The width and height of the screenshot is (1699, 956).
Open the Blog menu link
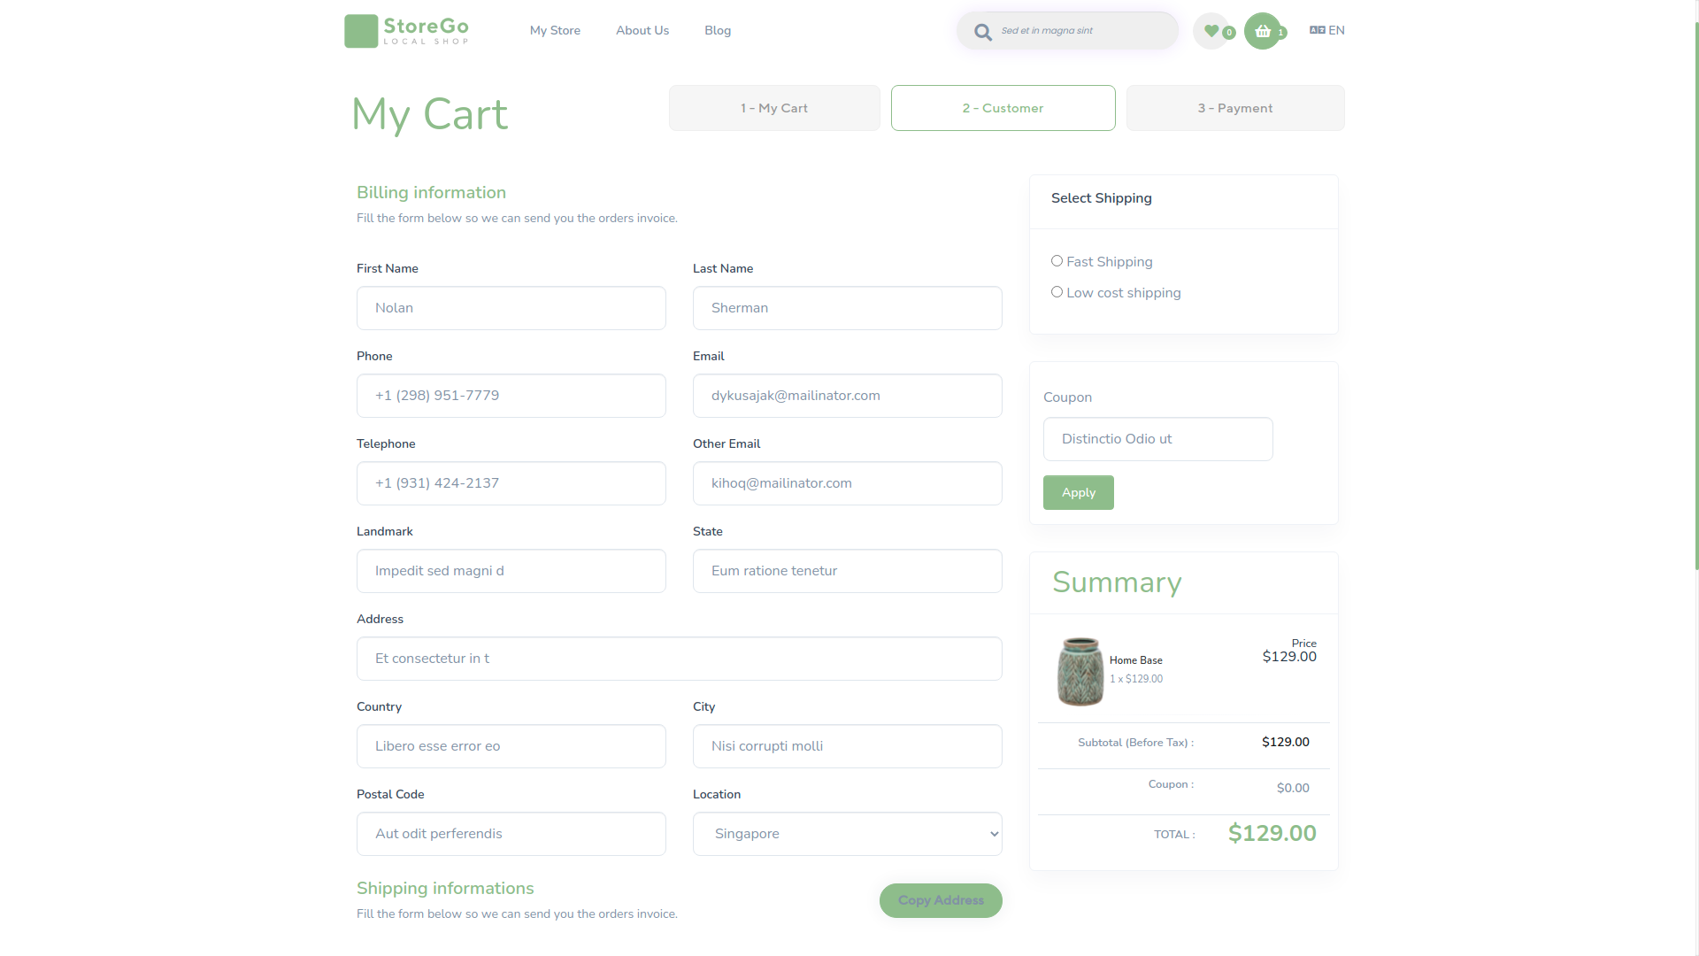click(x=718, y=30)
